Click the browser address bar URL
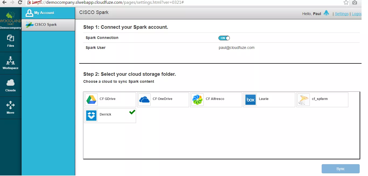 pos(109,2)
